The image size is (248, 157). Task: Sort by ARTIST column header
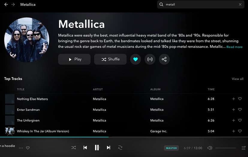tap(98, 89)
